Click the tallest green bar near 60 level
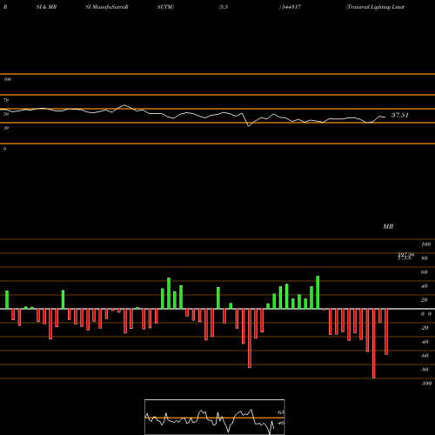 tap(318, 292)
